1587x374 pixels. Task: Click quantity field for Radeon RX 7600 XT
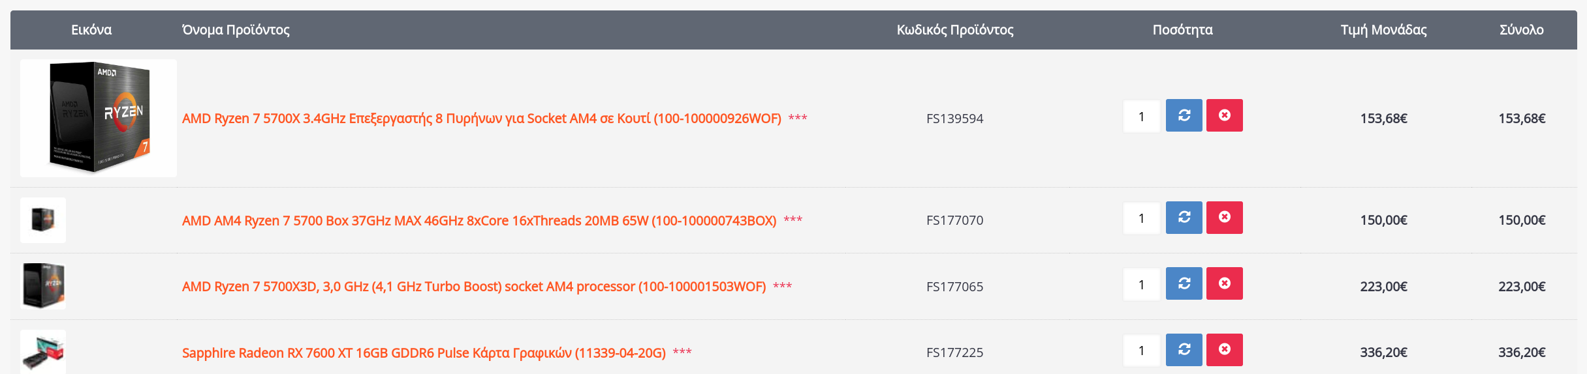click(1142, 351)
